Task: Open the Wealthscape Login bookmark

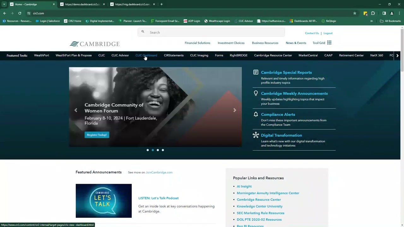Action: 217,21
